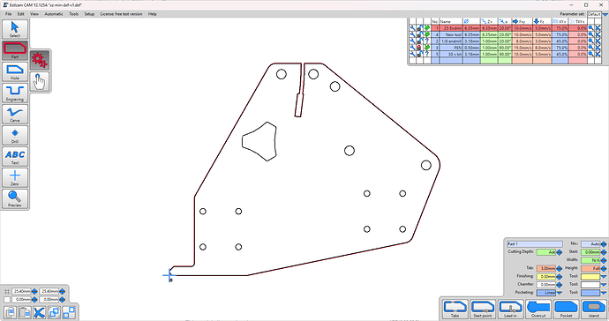Open the Pocketing Linear dropdown

pyautogui.click(x=559, y=293)
